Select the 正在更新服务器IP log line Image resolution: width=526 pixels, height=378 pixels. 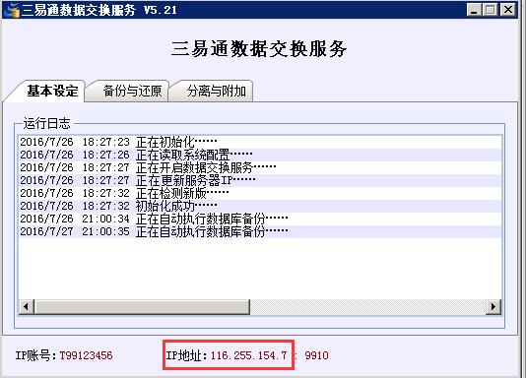tap(260, 180)
